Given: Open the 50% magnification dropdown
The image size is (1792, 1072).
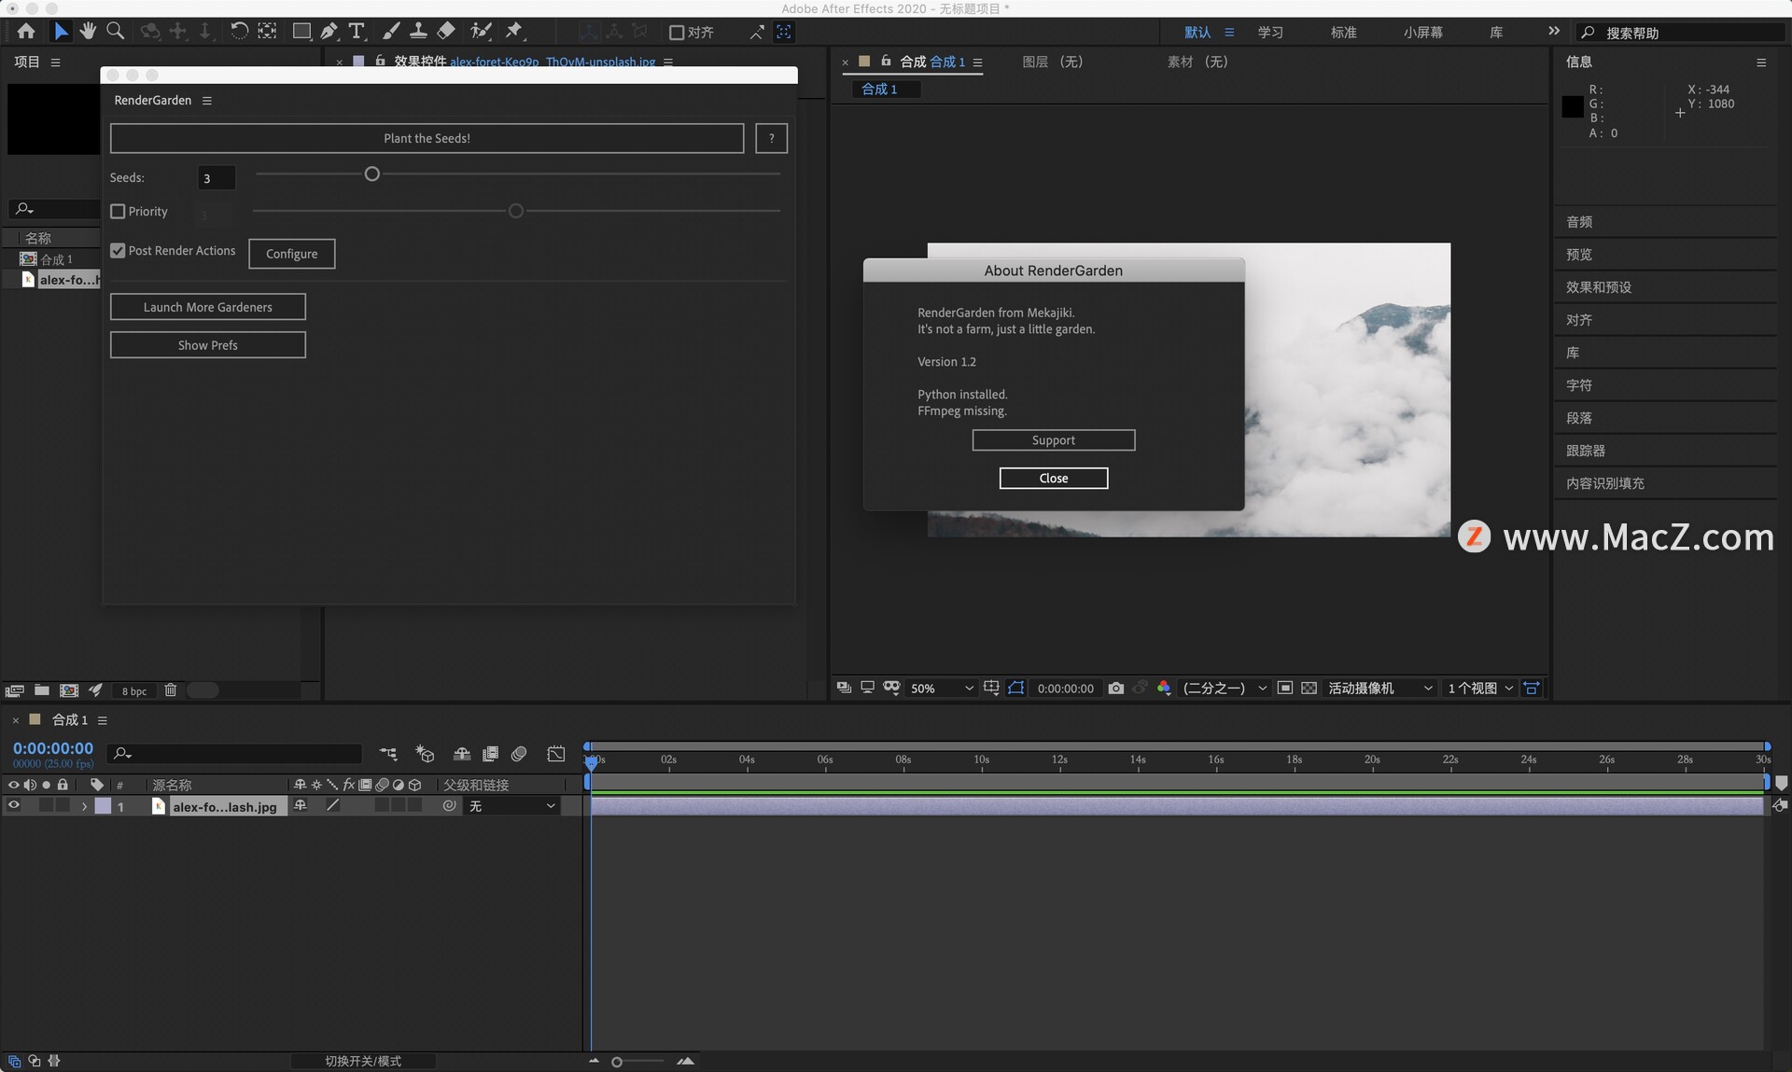Looking at the screenshot, I should point(942,689).
